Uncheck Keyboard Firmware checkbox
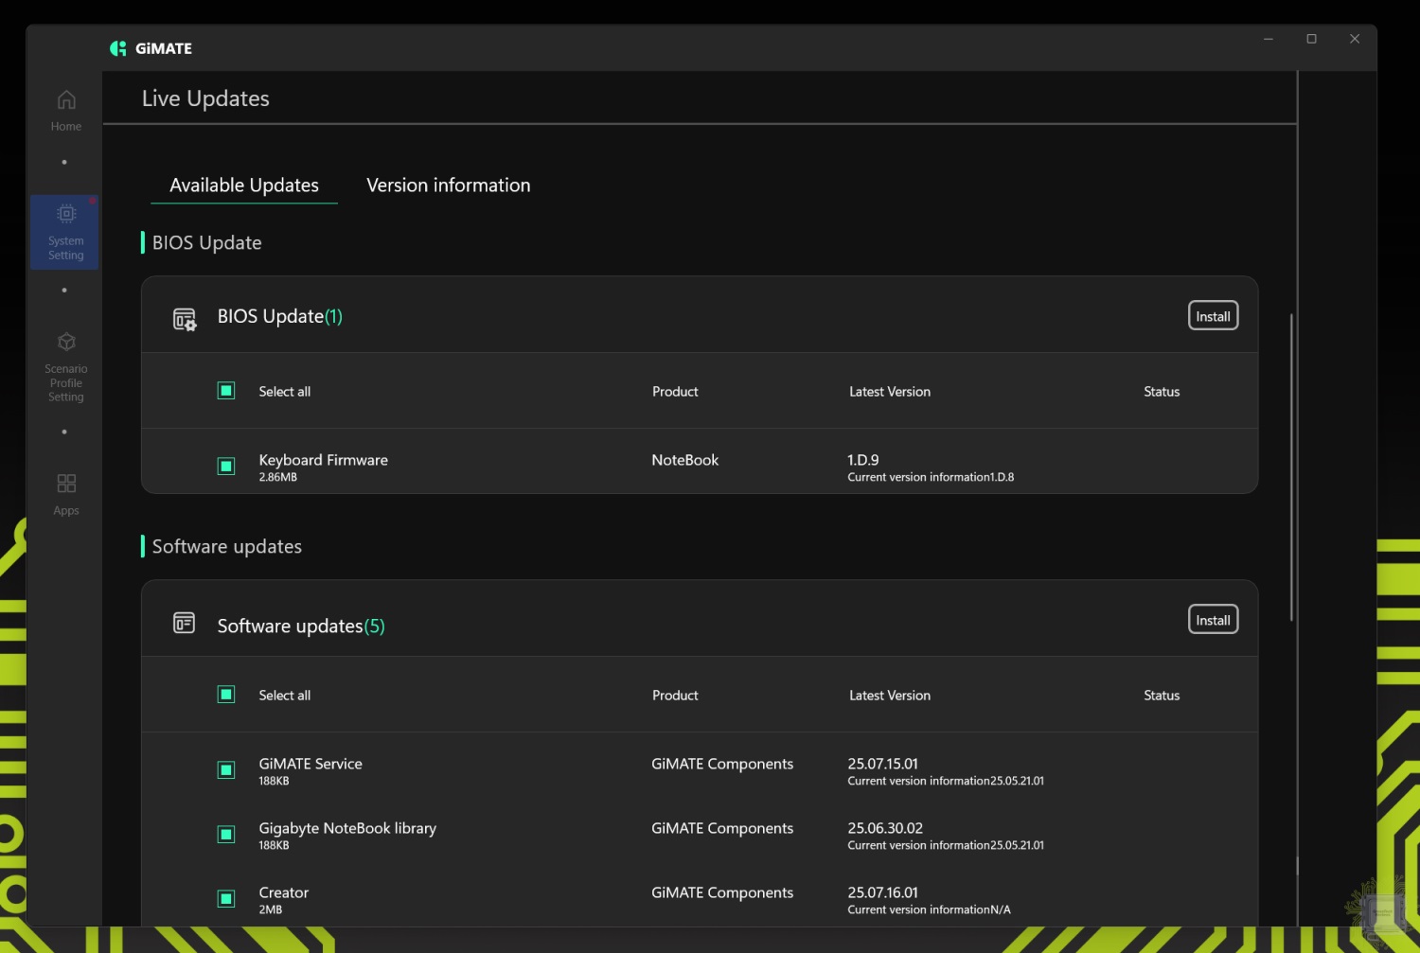 pyautogui.click(x=226, y=466)
